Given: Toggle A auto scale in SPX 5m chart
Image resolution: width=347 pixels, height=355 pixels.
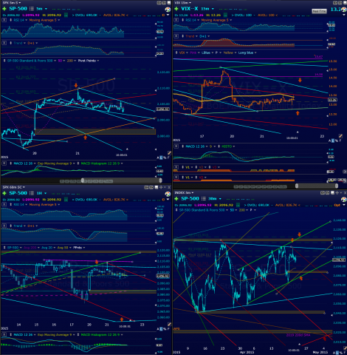Looking at the screenshot, I should (x=158, y=158).
